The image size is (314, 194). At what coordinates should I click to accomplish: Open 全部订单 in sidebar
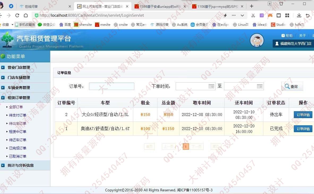coord(16,107)
